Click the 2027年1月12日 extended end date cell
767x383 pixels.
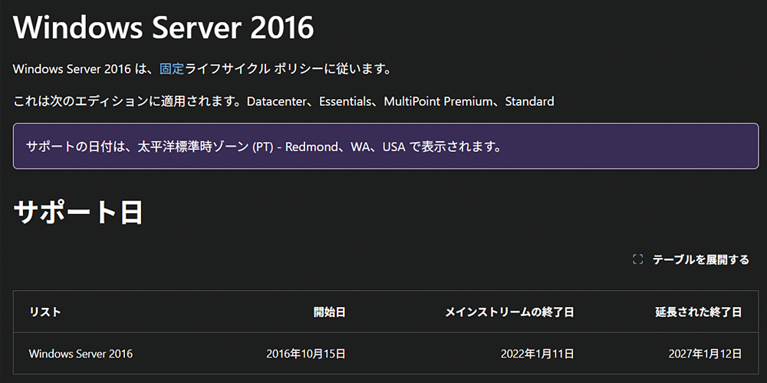point(705,354)
